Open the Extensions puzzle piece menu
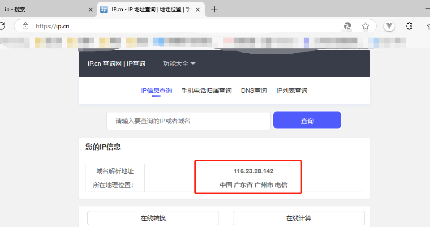The width and height of the screenshot is (430, 227). click(x=409, y=26)
